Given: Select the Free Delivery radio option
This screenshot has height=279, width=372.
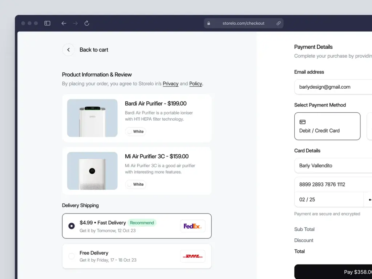Looking at the screenshot, I should pos(72,256).
